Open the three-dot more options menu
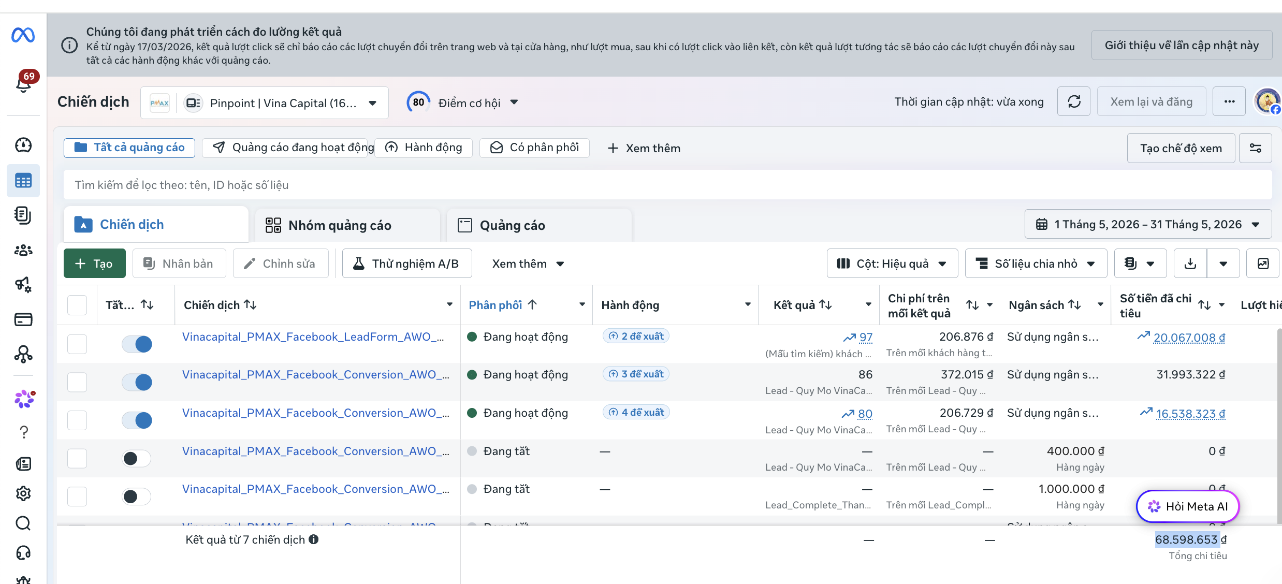 click(1229, 101)
